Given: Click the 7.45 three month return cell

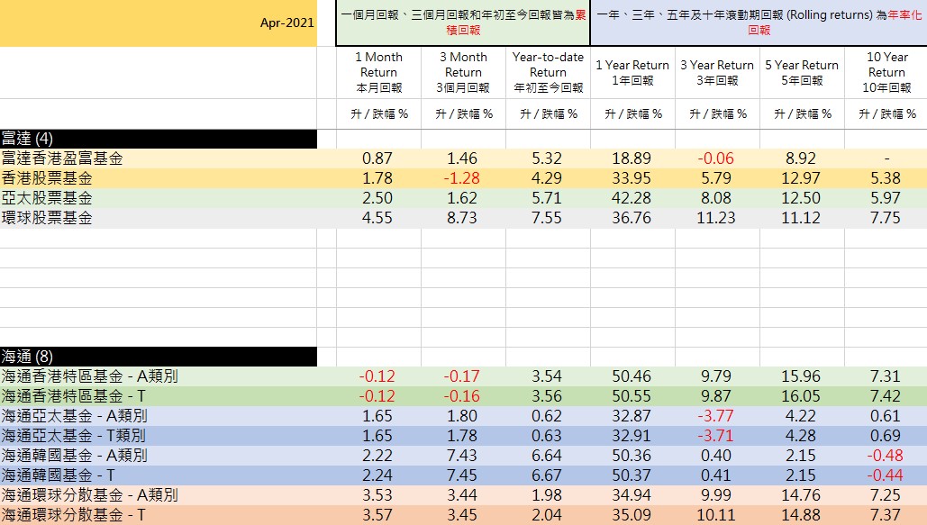Looking at the screenshot, I should 462,475.
